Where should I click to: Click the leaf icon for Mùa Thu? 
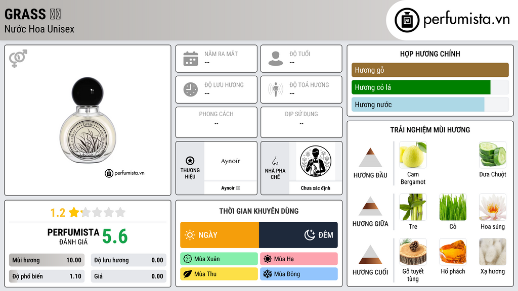188,274
